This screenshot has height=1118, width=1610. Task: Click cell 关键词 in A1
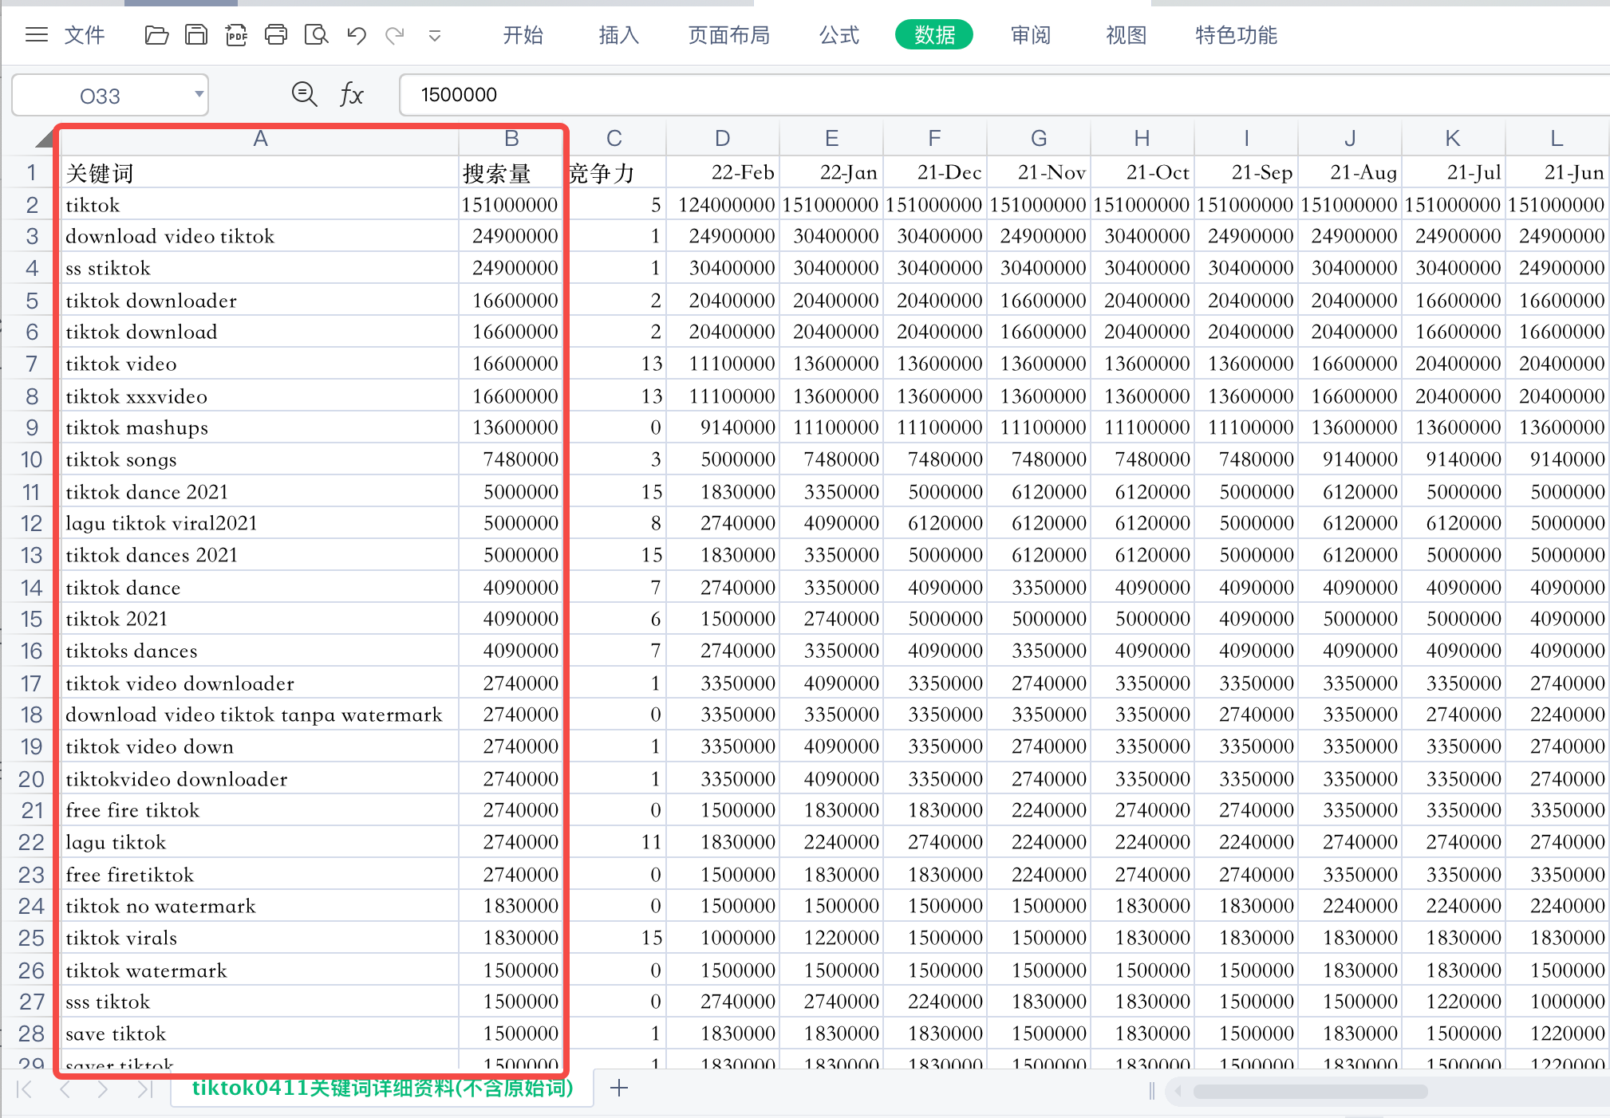point(260,173)
